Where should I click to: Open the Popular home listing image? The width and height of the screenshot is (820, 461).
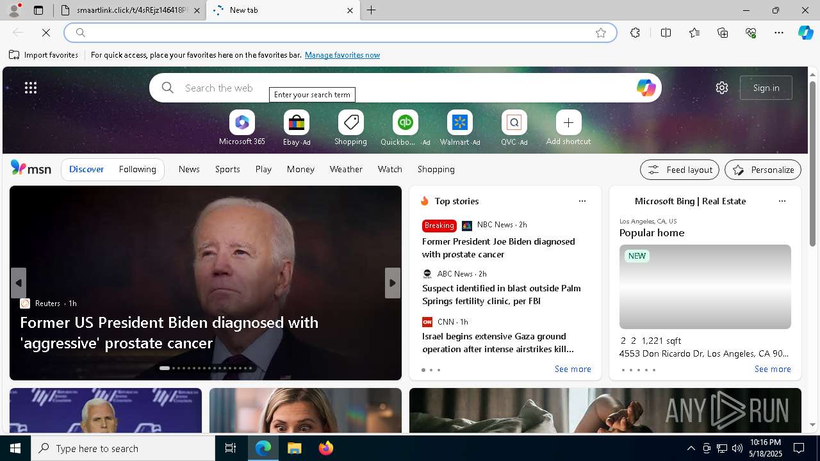705,287
